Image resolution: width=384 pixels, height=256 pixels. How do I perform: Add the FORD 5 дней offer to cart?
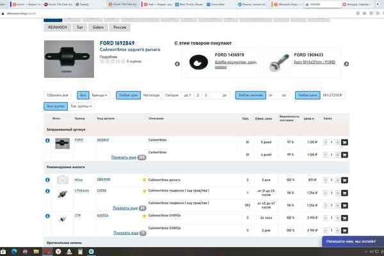[344, 142]
